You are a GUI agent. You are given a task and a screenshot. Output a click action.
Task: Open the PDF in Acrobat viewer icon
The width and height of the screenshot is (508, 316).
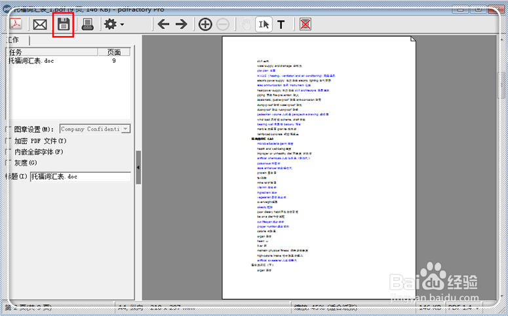point(16,24)
